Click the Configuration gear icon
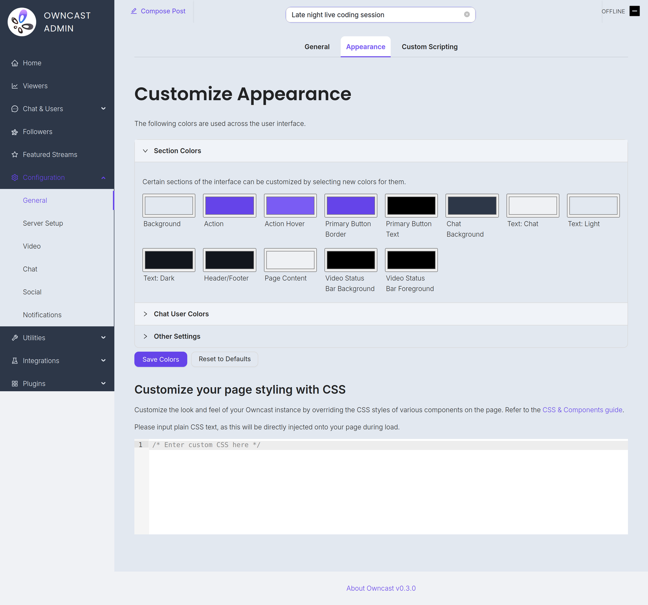The image size is (648, 605). pyautogui.click(x=15, y=178)
